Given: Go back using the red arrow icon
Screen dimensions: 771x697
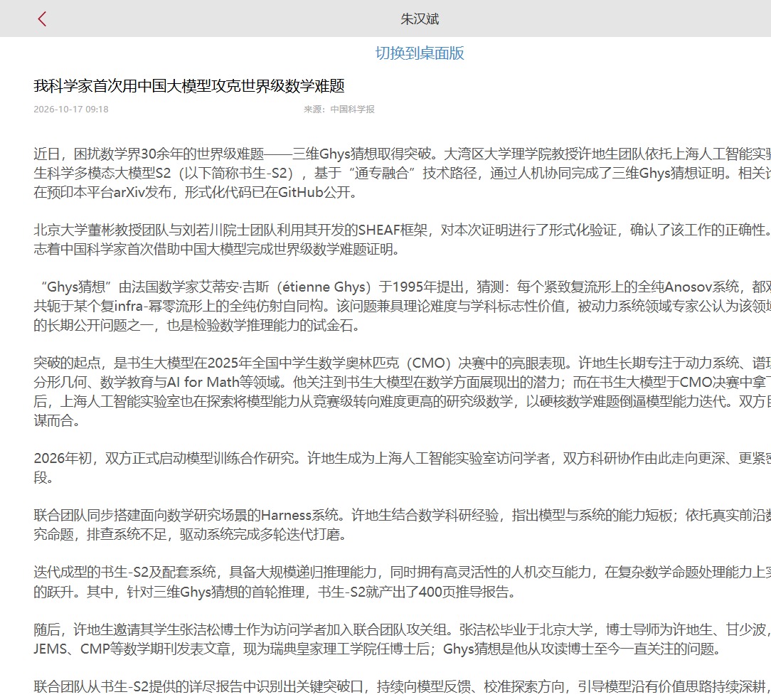Looking at the screenshot, I should 42,19.
